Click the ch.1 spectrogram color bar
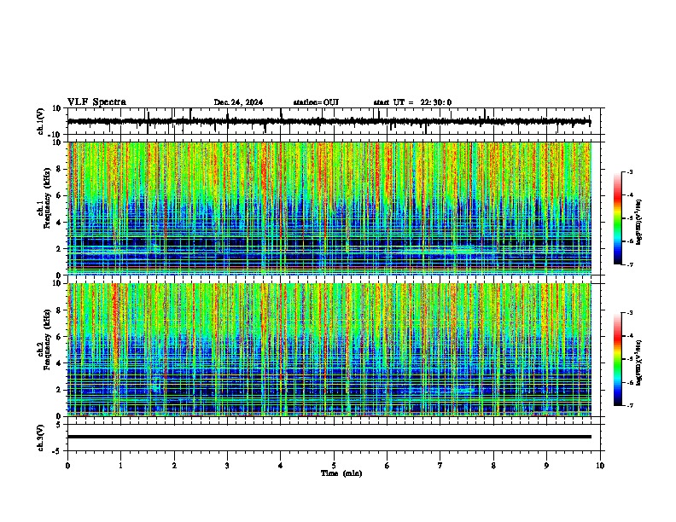 [618, 218]
